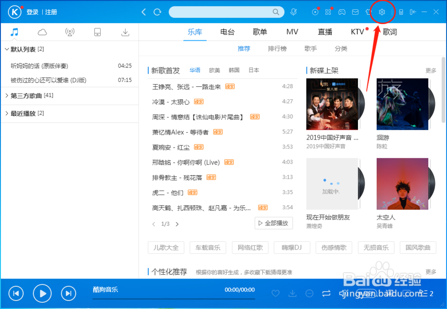The width and height of the screenshot is (447, 309).
Task: Collapse the 默认列表 group
Action: pyautogui.click(x=7, y=49)
